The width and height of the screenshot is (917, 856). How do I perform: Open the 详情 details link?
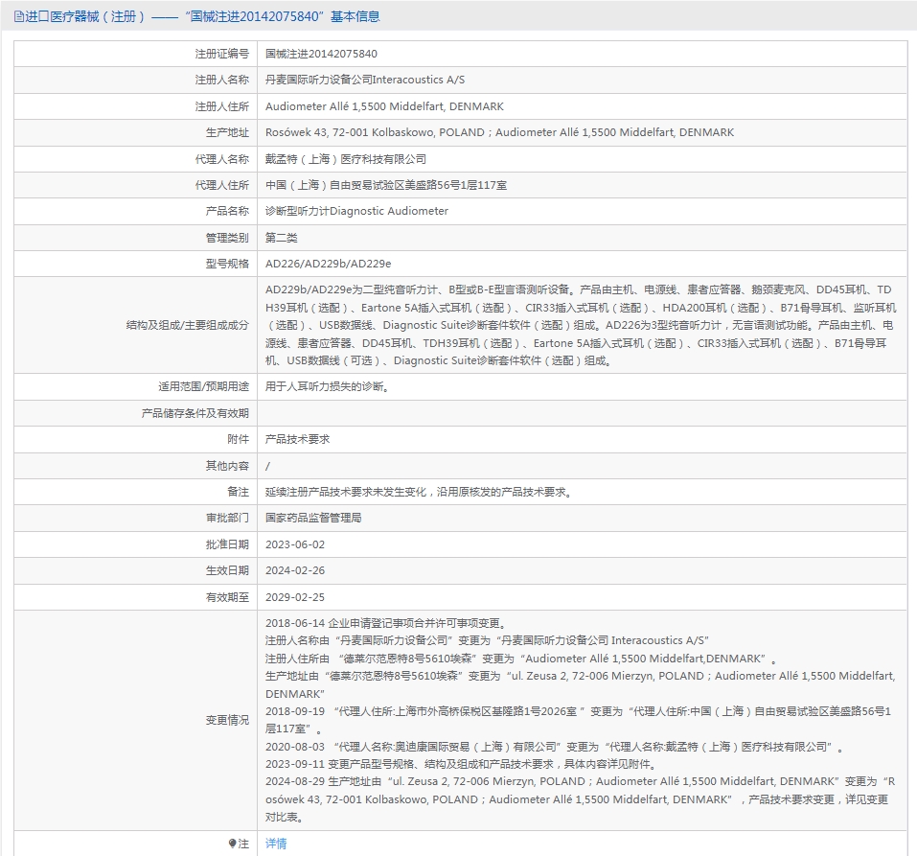(275, 844)
